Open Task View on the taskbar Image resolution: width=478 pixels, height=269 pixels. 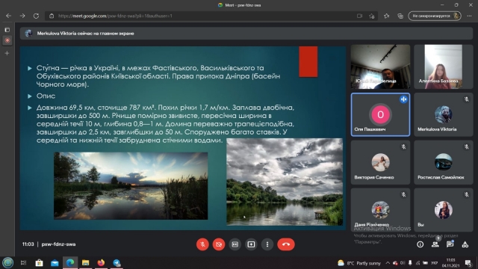23,262
